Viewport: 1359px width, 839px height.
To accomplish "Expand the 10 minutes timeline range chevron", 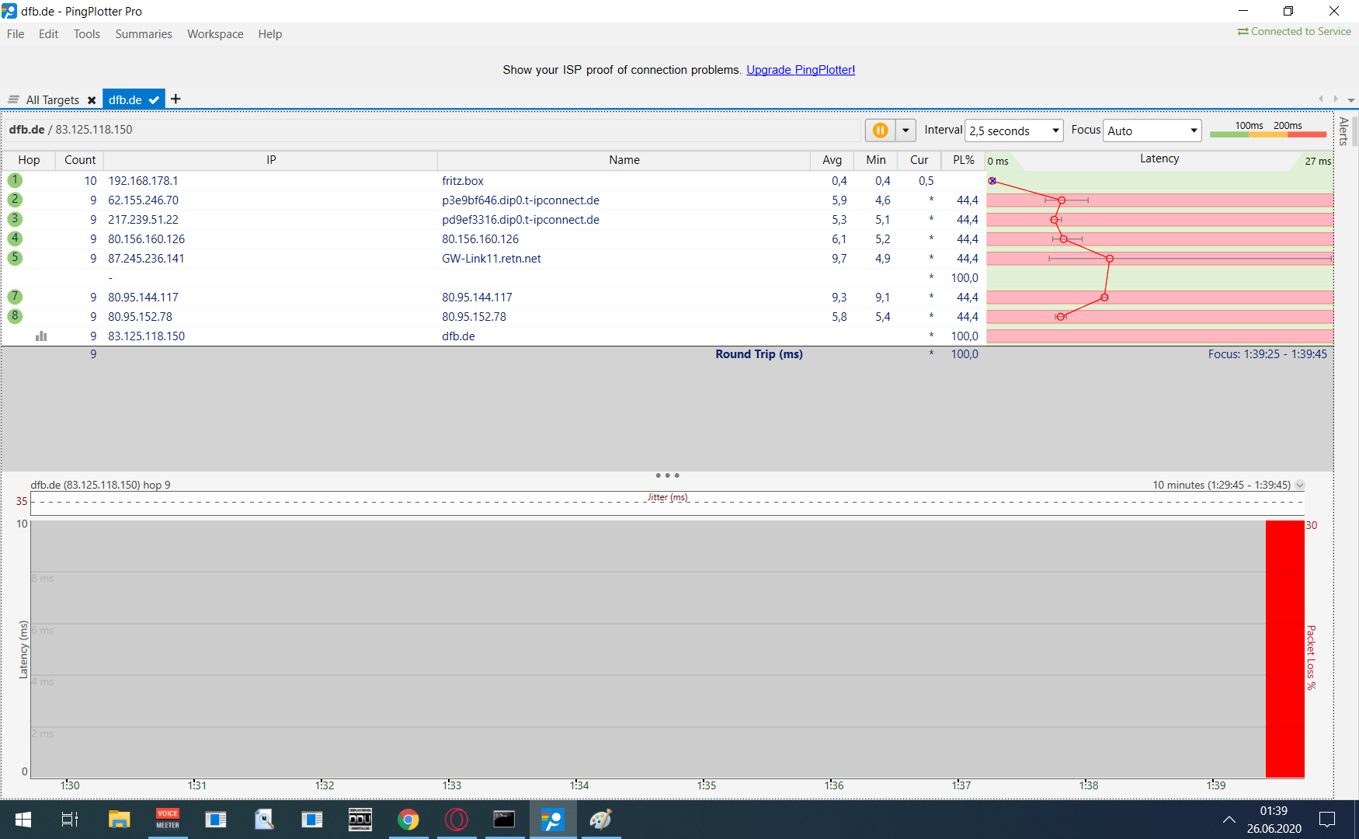I will 1300,485.
